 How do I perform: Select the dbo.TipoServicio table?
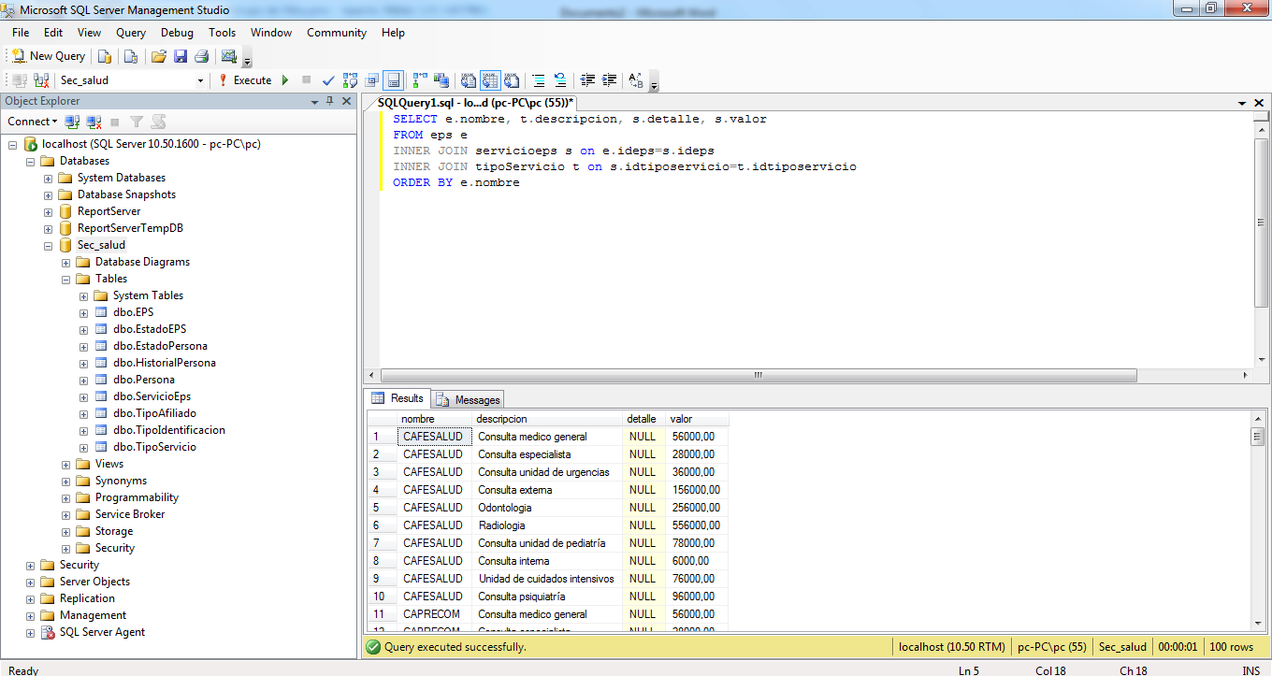coord(154,447)
